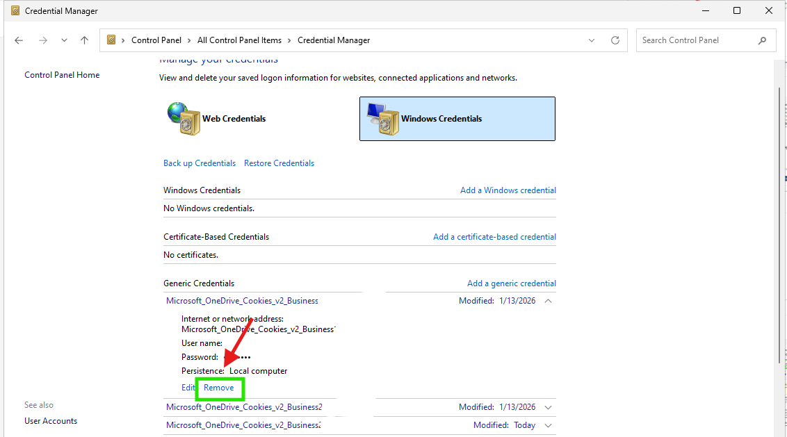Open Control Panel Home link
This screenshot has width=787, height=437.
click(x=62, y=75)
